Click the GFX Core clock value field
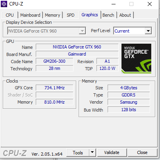The height and width of the screenshot is (160, 160). coord(54,88)
